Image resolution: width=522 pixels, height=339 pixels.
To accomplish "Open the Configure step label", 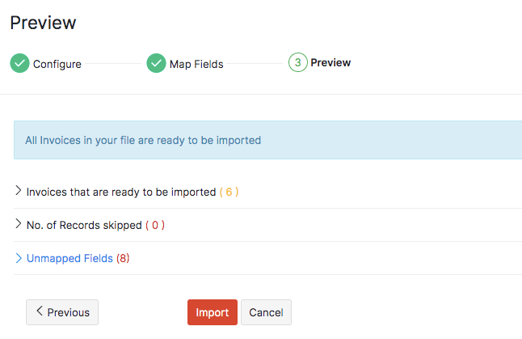I will (x=57, y=64).
